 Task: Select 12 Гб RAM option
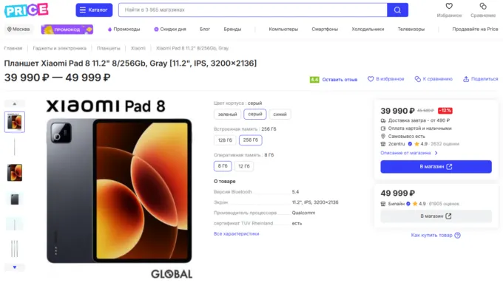point(244,166)
